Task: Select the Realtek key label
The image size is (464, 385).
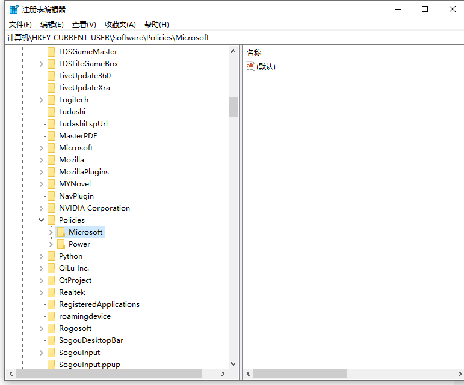Action: [x=72, y=292]
